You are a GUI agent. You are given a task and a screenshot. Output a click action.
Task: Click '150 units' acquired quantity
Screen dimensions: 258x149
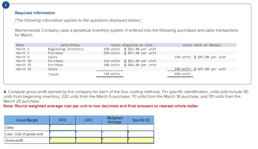112,49
